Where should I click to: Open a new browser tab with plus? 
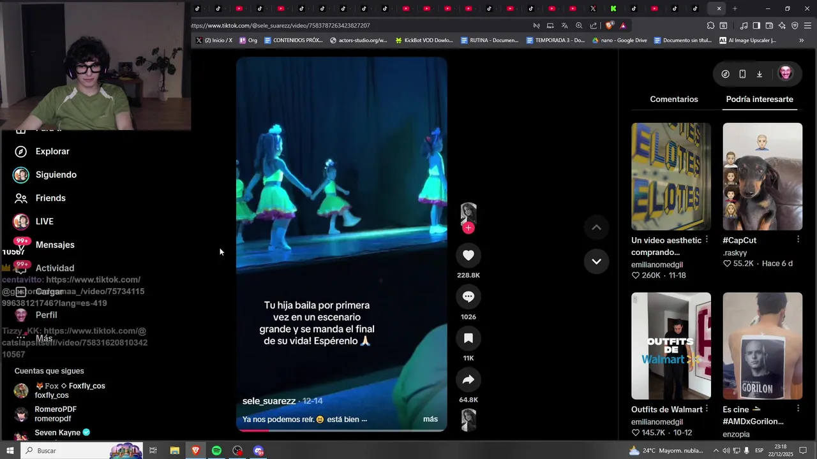tap(735, 8)
